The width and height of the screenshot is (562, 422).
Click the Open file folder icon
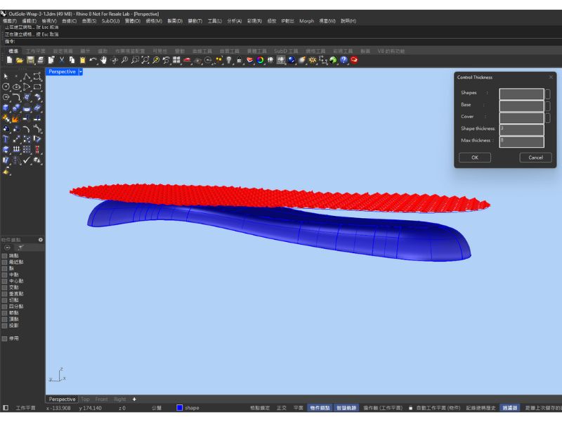pos(19,60)
